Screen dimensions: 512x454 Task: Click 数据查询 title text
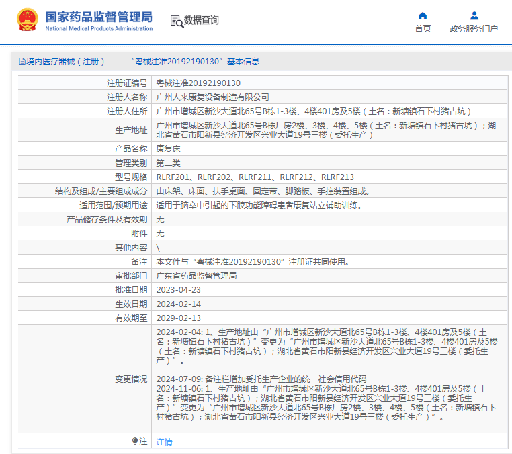pos(202,20)
